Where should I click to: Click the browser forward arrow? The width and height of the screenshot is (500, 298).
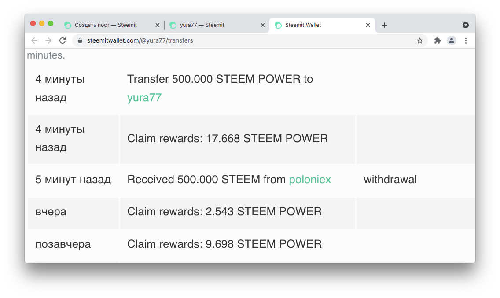(48, 40)
